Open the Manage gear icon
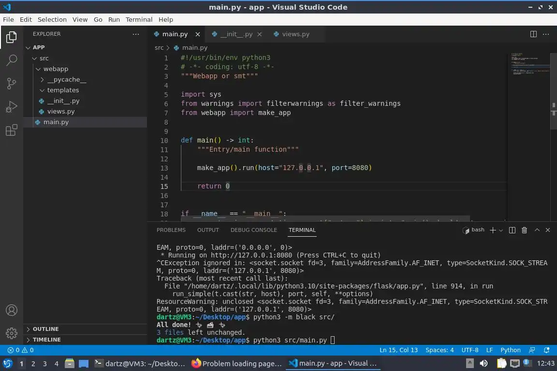 pos(12,333)
